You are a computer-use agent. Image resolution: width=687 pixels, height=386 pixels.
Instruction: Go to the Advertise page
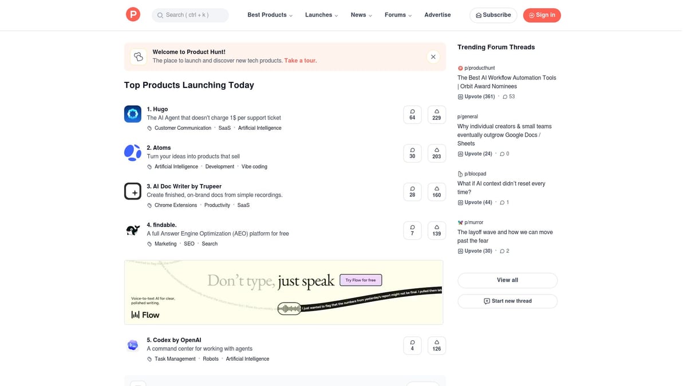[x=437, y=15]
